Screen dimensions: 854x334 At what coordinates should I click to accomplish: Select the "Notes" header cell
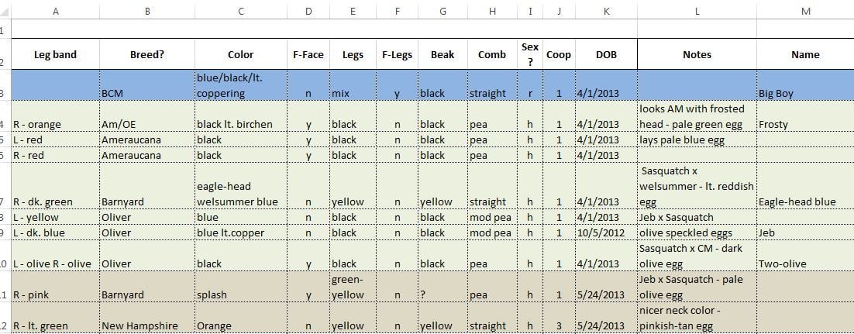697,55
